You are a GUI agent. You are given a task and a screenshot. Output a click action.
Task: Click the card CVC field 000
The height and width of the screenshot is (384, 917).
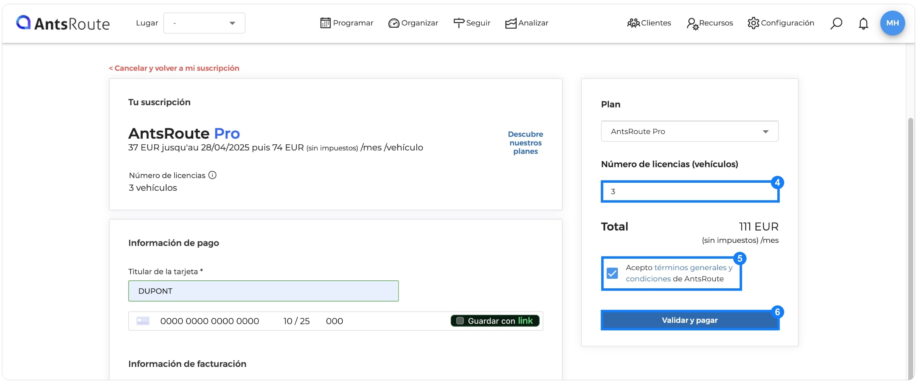[x=334, y=321]
